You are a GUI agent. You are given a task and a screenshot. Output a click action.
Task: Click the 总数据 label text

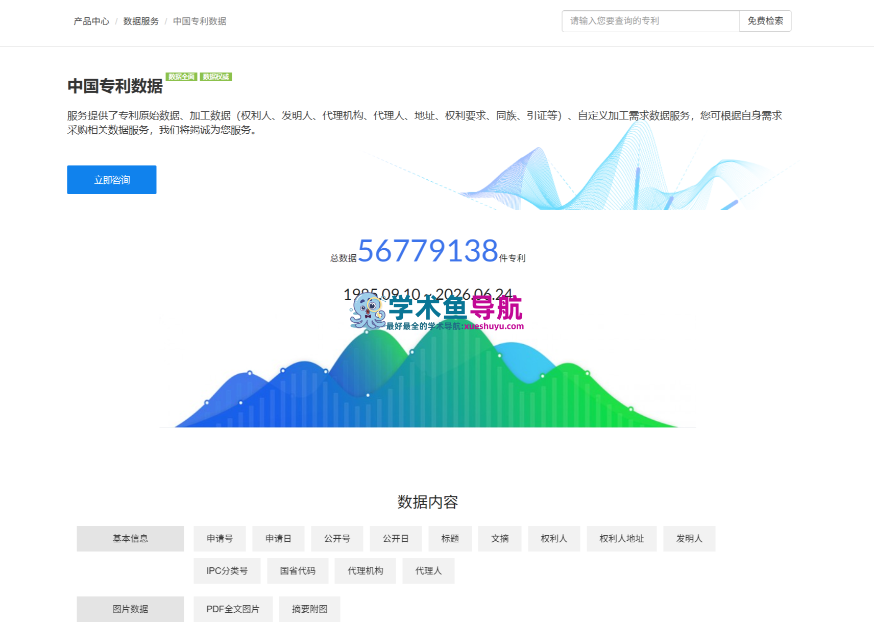pos(344,258)
